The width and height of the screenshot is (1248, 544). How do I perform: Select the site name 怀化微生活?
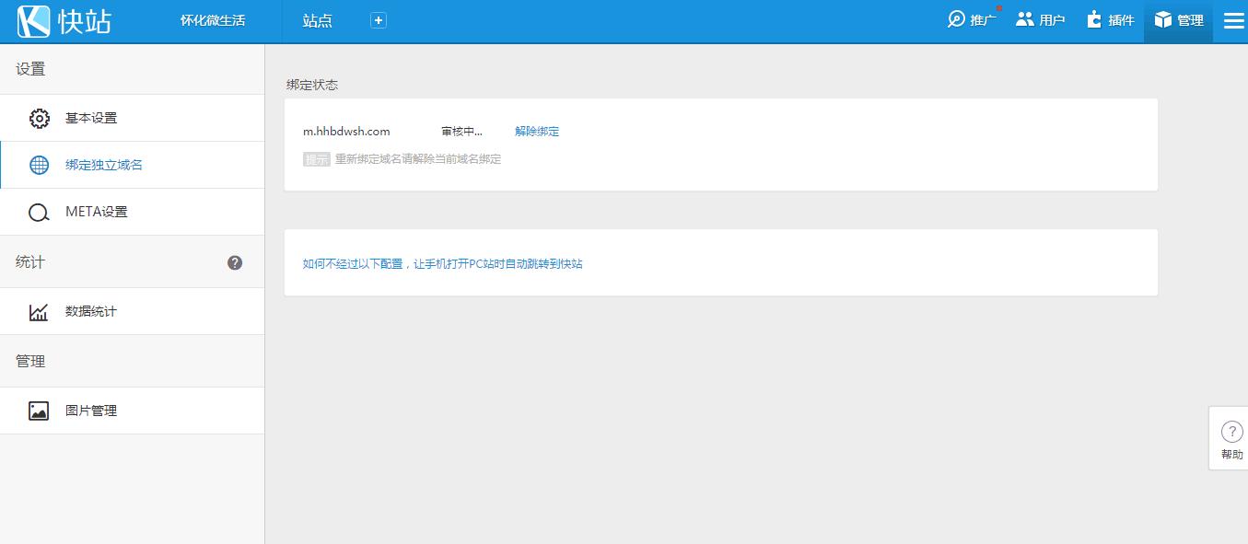(x=212, y=18)
